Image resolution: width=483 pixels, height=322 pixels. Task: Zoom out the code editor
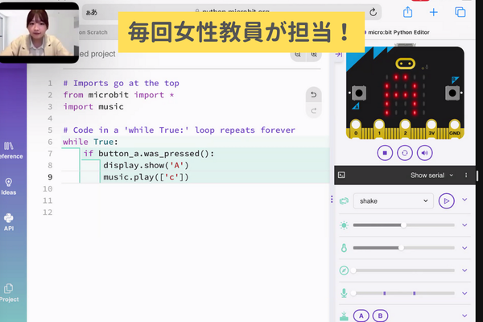pyautogui.click(x=298, y=55)
